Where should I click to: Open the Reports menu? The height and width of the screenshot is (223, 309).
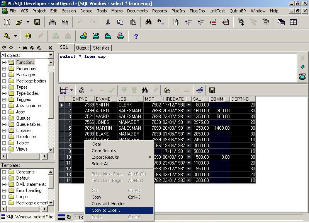click(160, 11)
